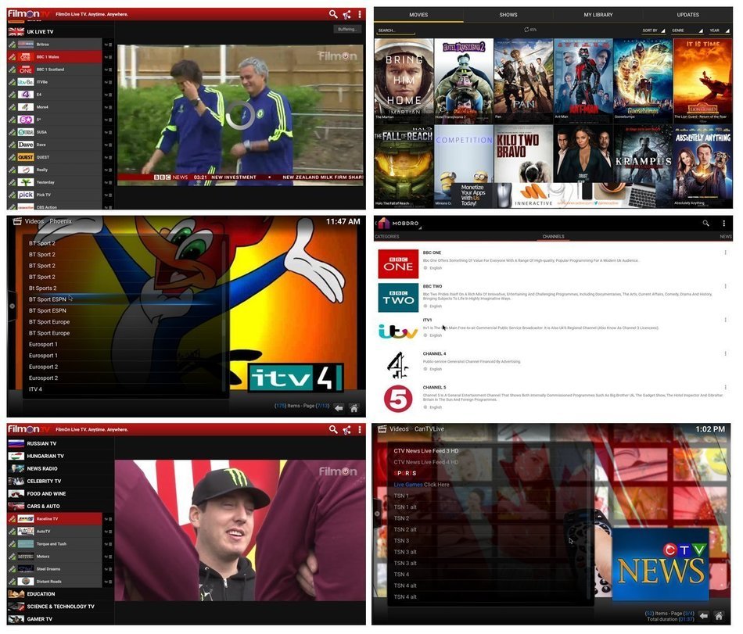Switch to the SHOWS tab

tap(508, 15)
